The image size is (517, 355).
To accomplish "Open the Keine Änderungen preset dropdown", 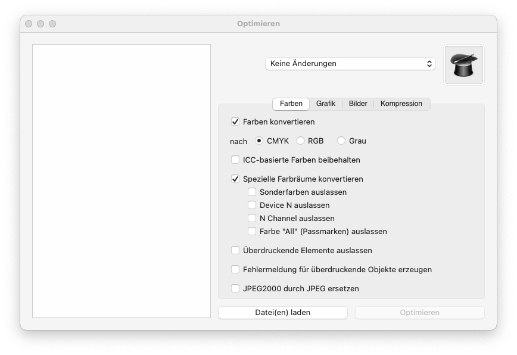I will pos(350,64).
